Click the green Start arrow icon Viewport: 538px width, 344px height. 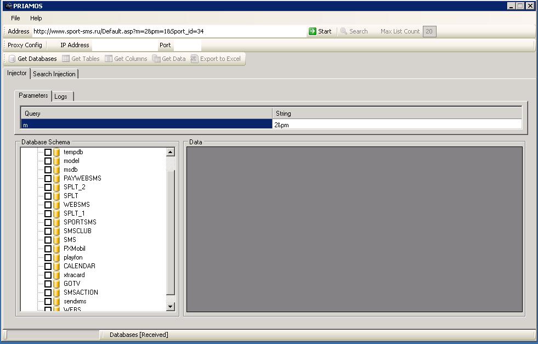coord(312,31)
